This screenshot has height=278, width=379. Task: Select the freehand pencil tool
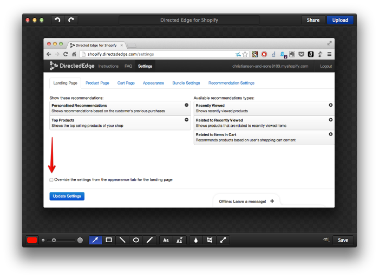point(149,240)
